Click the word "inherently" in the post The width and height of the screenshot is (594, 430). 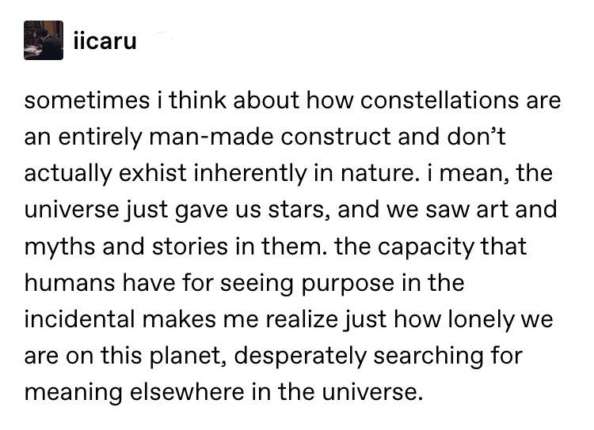click(253, 174)
